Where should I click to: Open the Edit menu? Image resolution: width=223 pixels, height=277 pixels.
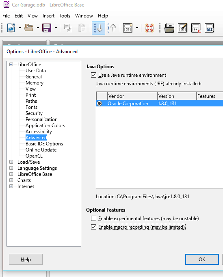(x=19, y=16)
